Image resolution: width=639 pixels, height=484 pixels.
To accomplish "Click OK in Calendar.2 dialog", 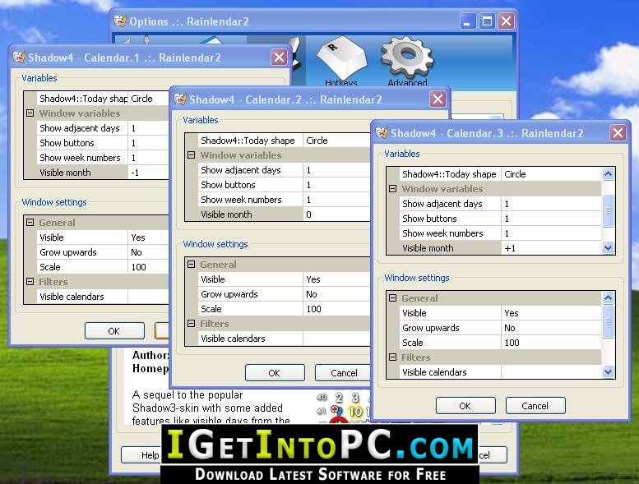I will click(275, 372).
